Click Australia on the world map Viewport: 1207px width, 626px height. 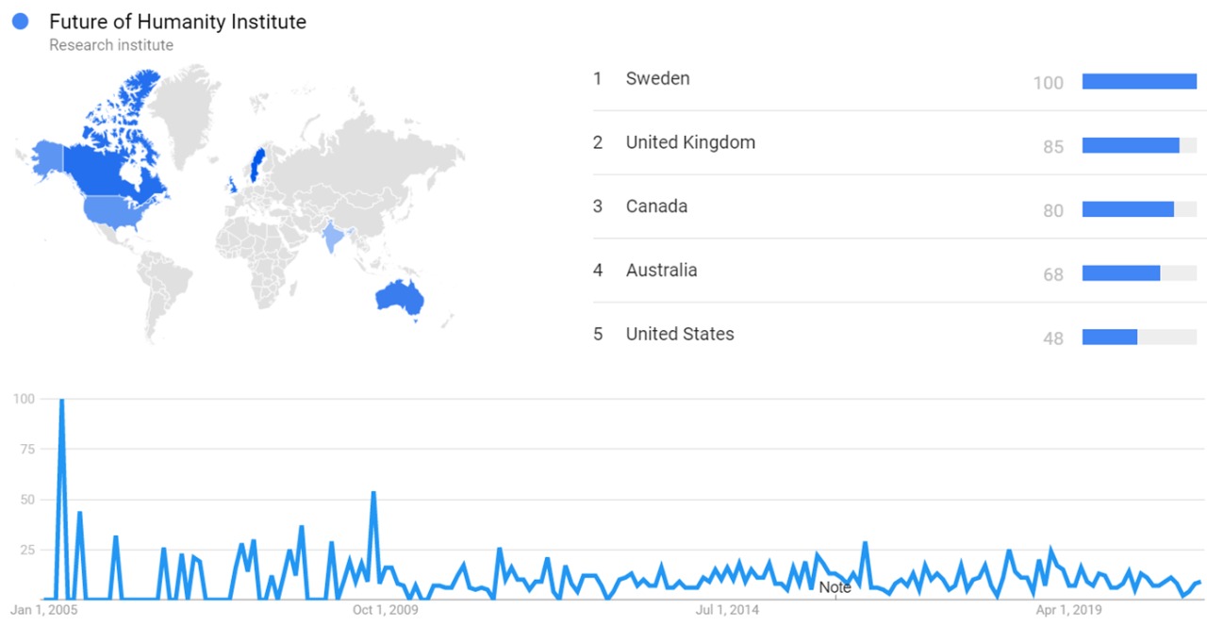[x=400, y=296]
